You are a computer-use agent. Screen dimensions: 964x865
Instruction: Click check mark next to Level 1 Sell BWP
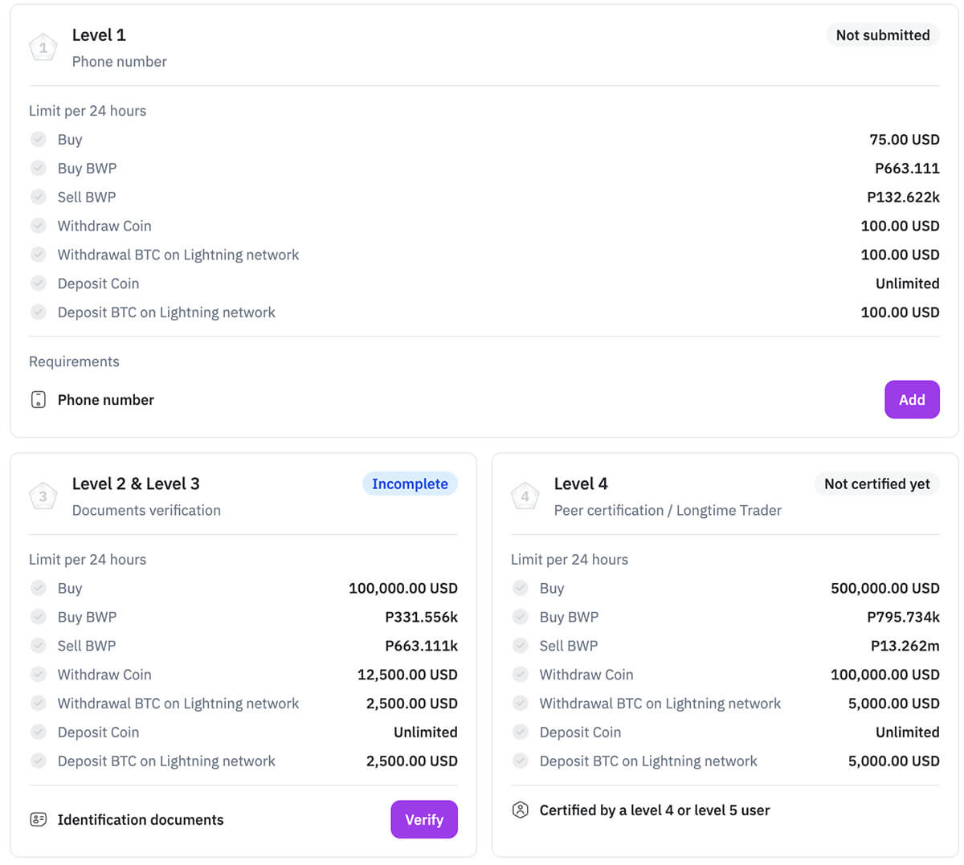coord(39,197)
